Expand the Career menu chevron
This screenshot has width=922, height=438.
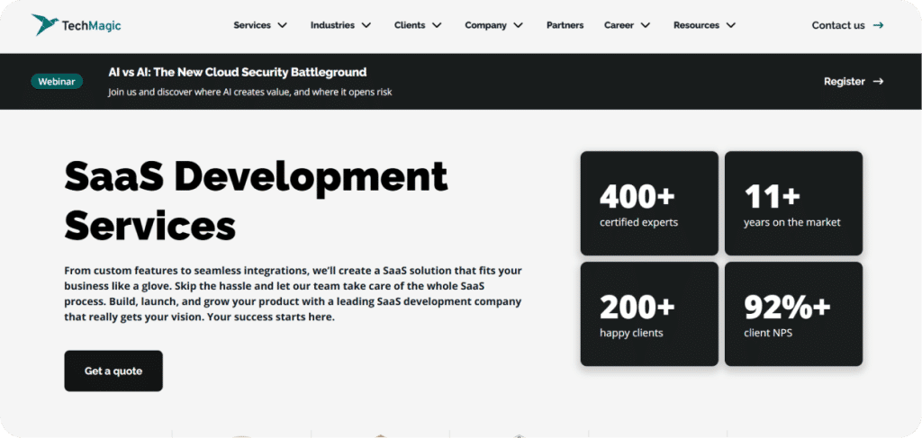coord(645,25)
